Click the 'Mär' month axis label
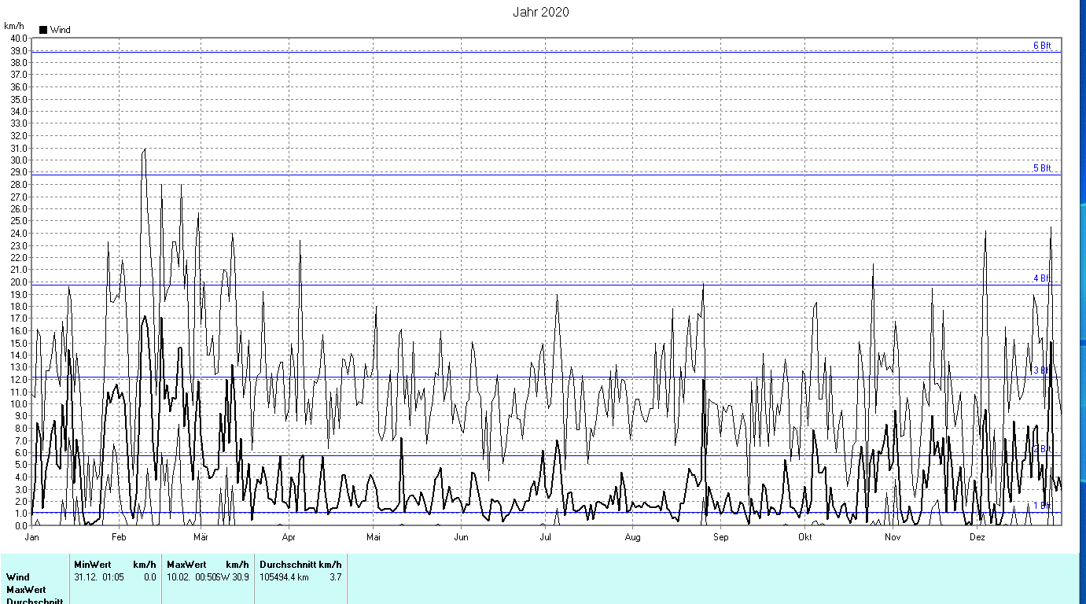Image resolution: width=1086 pixels, height=604 pixels. [201, 538]
